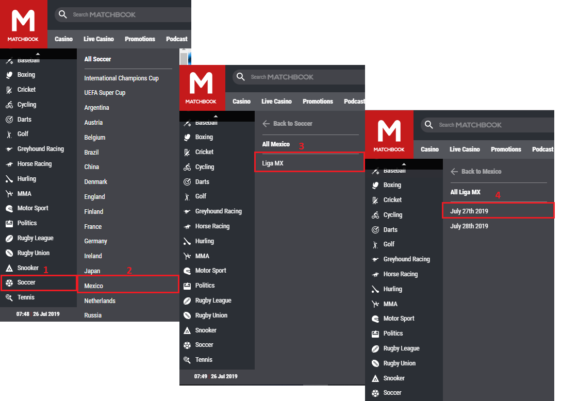Select Soccer ball icon in middle screenshot sidebar
Image resolution: width=562 pixels, height=401 pixels.
187,345
